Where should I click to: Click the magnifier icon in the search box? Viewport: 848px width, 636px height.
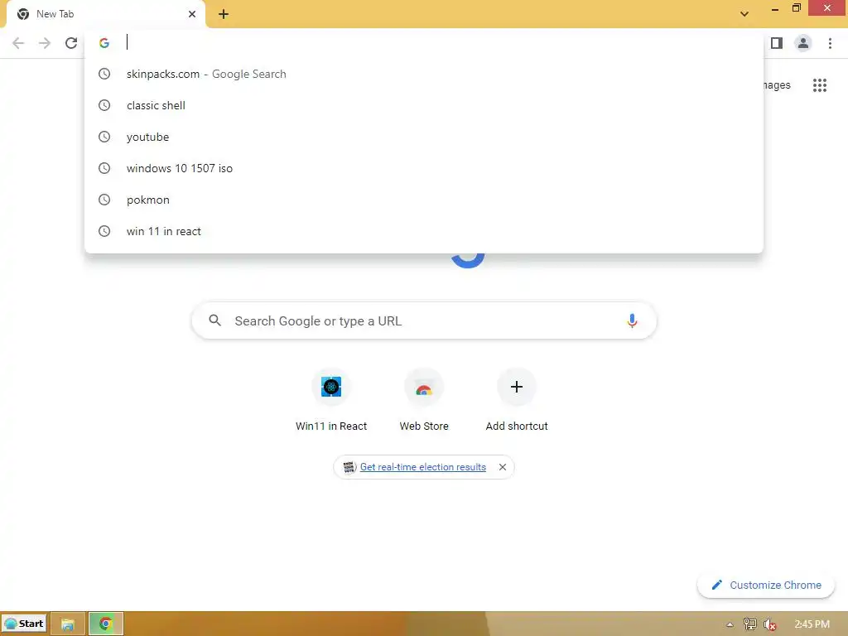[214, 320]
